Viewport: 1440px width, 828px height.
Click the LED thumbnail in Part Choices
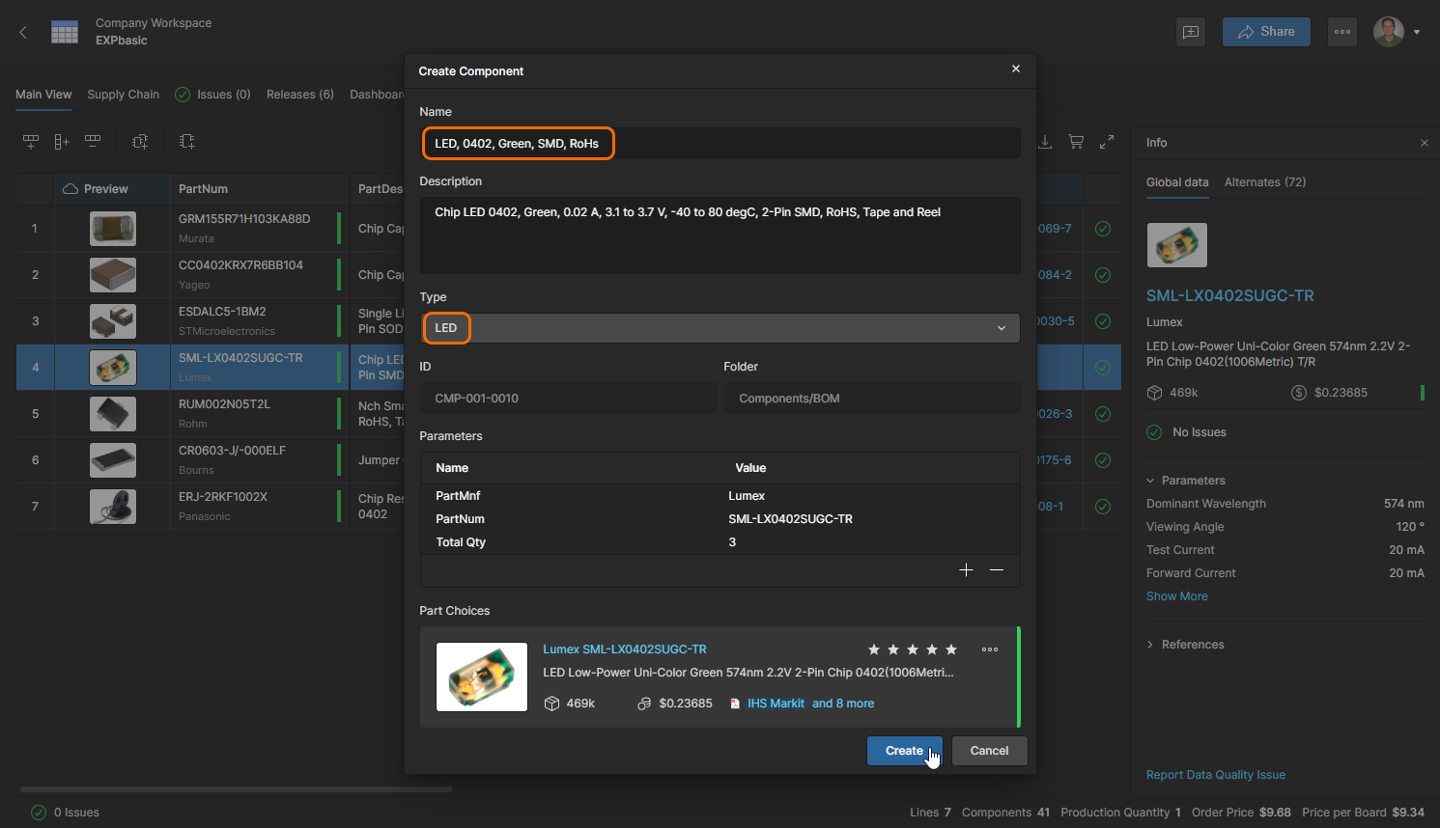tap(482, 676)
